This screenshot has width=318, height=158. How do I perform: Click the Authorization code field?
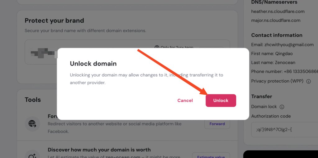tap(279, 130)
